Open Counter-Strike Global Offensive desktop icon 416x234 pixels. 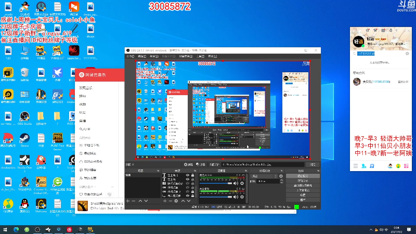41,185
